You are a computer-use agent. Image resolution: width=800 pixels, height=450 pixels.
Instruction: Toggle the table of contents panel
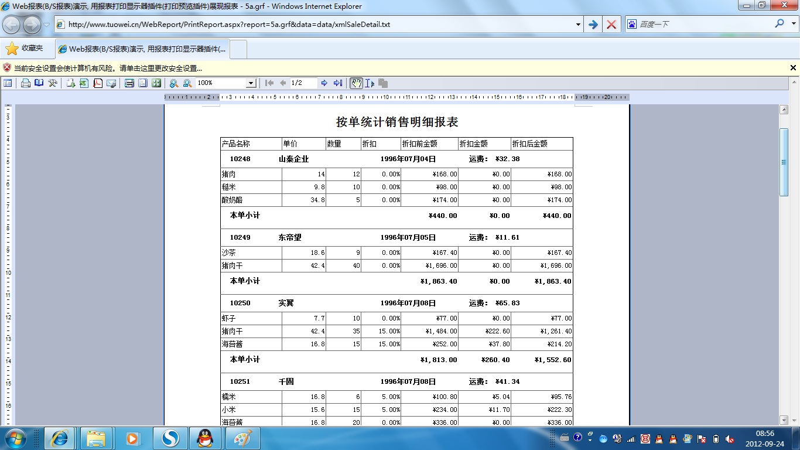pyautogui.click(x=8, y=83)
